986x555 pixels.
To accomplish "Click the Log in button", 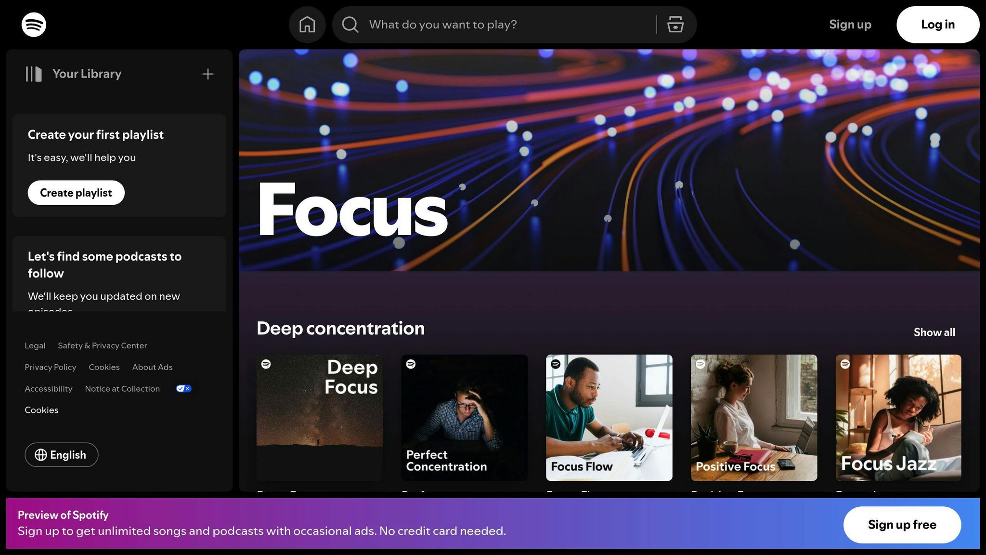I will pyautogui.click(x=937, y=24).
